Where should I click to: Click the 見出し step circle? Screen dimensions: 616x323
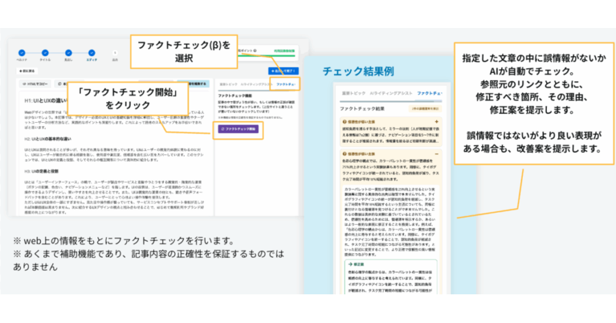[x=68, y=53]
